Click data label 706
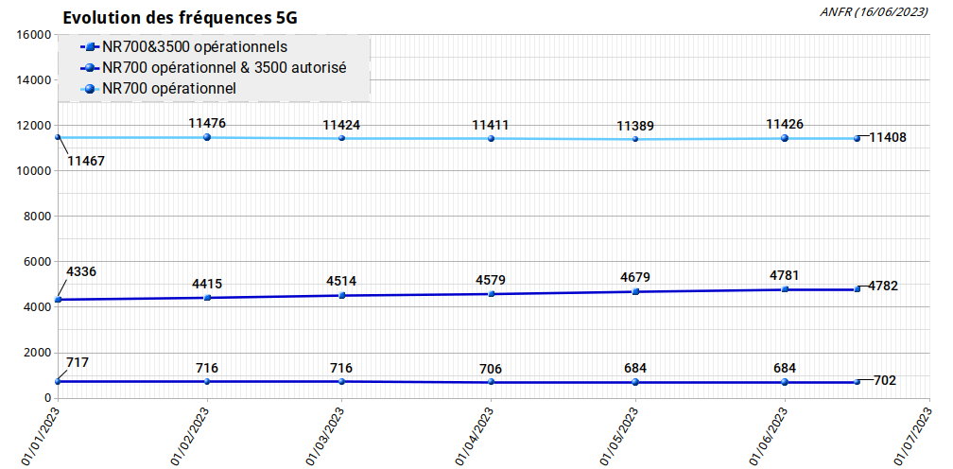Screen dimensions: 953x469 click(x=491, y=369)
